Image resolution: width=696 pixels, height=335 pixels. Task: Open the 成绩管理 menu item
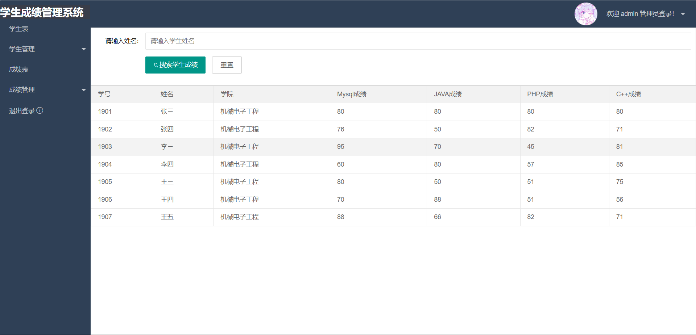pyautogui.click(x=22, y=89)
